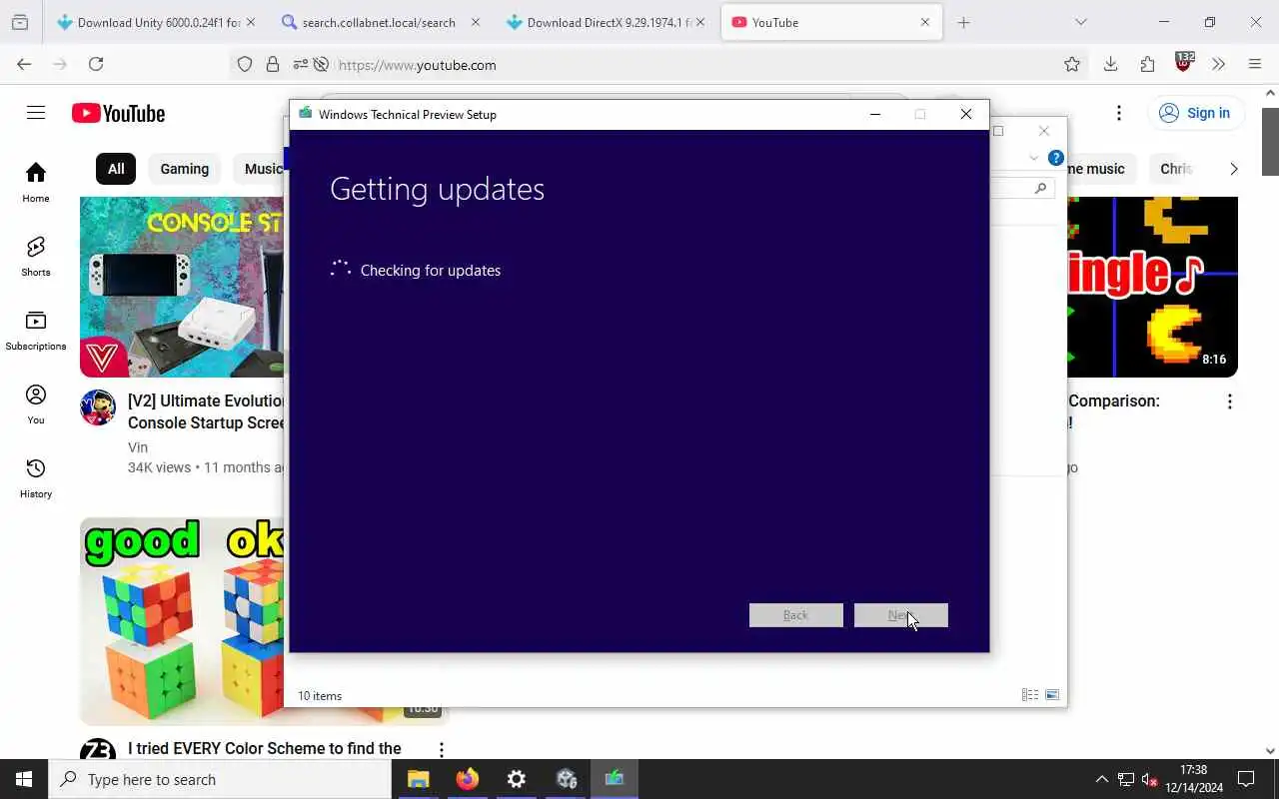Switch Explorer to large icons view

click(x=1052, y=695)
